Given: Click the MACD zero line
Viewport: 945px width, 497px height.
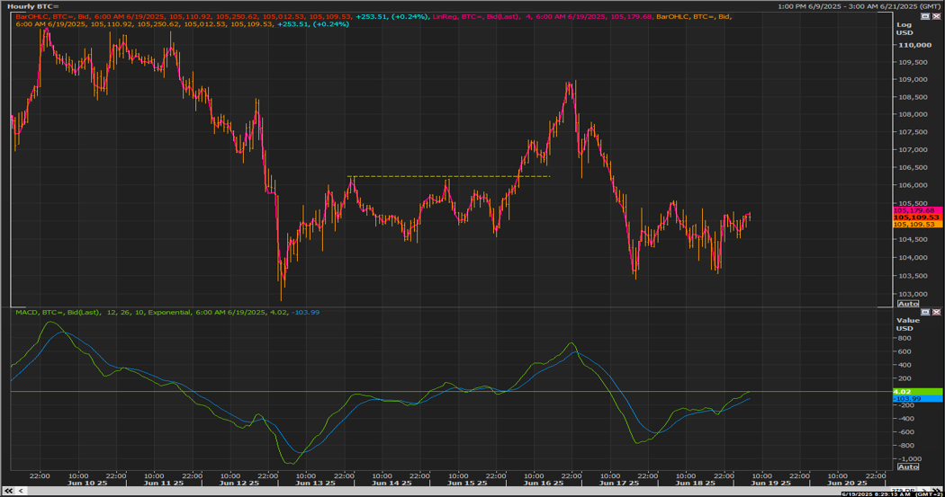Looking at the screenshot, I should tap(451, 392).
